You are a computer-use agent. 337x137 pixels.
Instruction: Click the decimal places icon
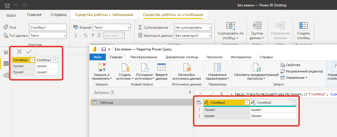99,35
